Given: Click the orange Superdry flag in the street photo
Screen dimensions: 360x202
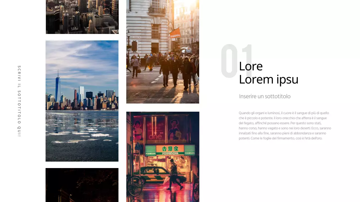Looking at the screenshot, I should (x=175, y=33).
